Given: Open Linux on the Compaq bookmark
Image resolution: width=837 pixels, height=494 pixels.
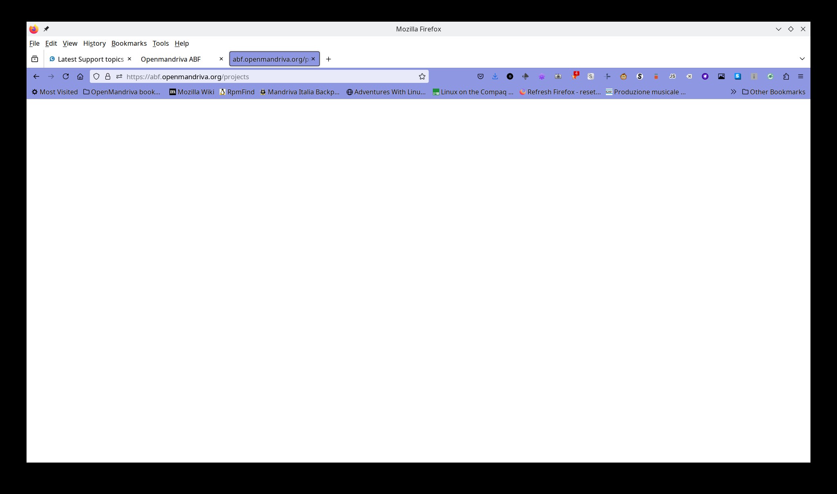Looking at the screenshot, I should [x=473, y=92].
